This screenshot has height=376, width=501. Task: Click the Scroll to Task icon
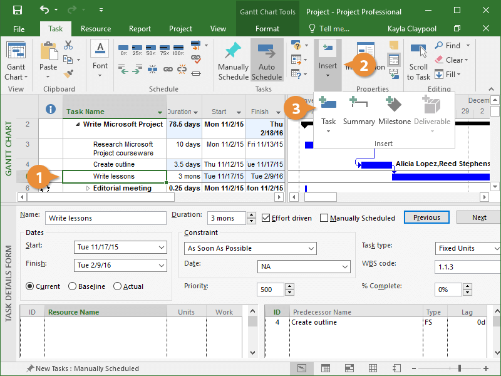pyautogui.click(x=418, y=52)
